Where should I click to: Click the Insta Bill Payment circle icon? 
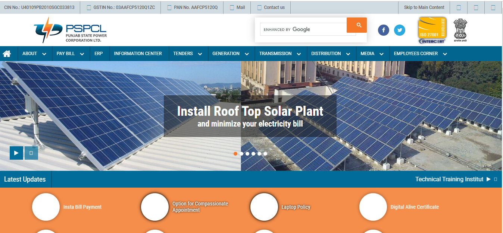(46, 207)
